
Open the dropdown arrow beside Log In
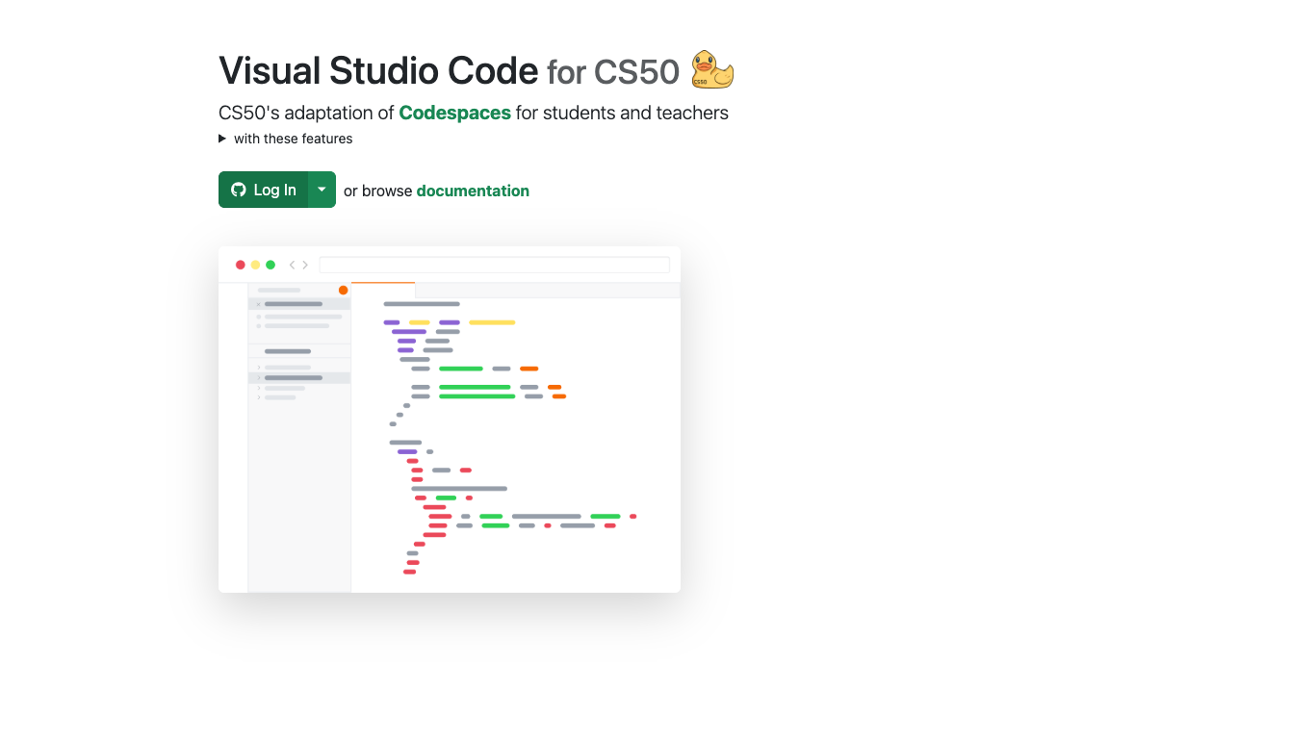(x=322, y=190)
